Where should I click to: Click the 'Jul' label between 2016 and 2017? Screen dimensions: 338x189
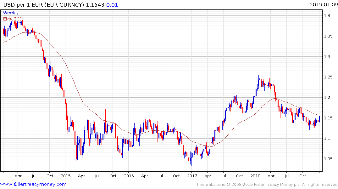pos(160,176)
